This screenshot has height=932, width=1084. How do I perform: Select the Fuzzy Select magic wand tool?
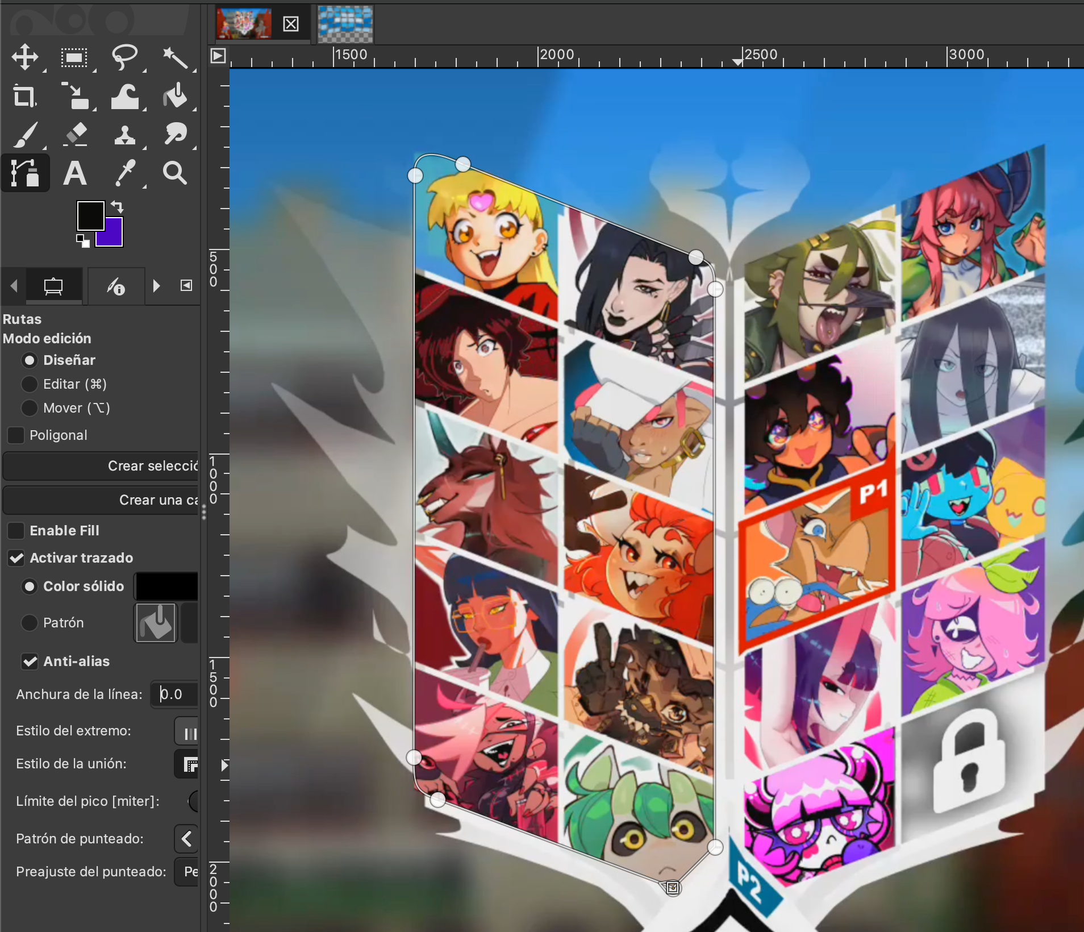tap(175, 58)
